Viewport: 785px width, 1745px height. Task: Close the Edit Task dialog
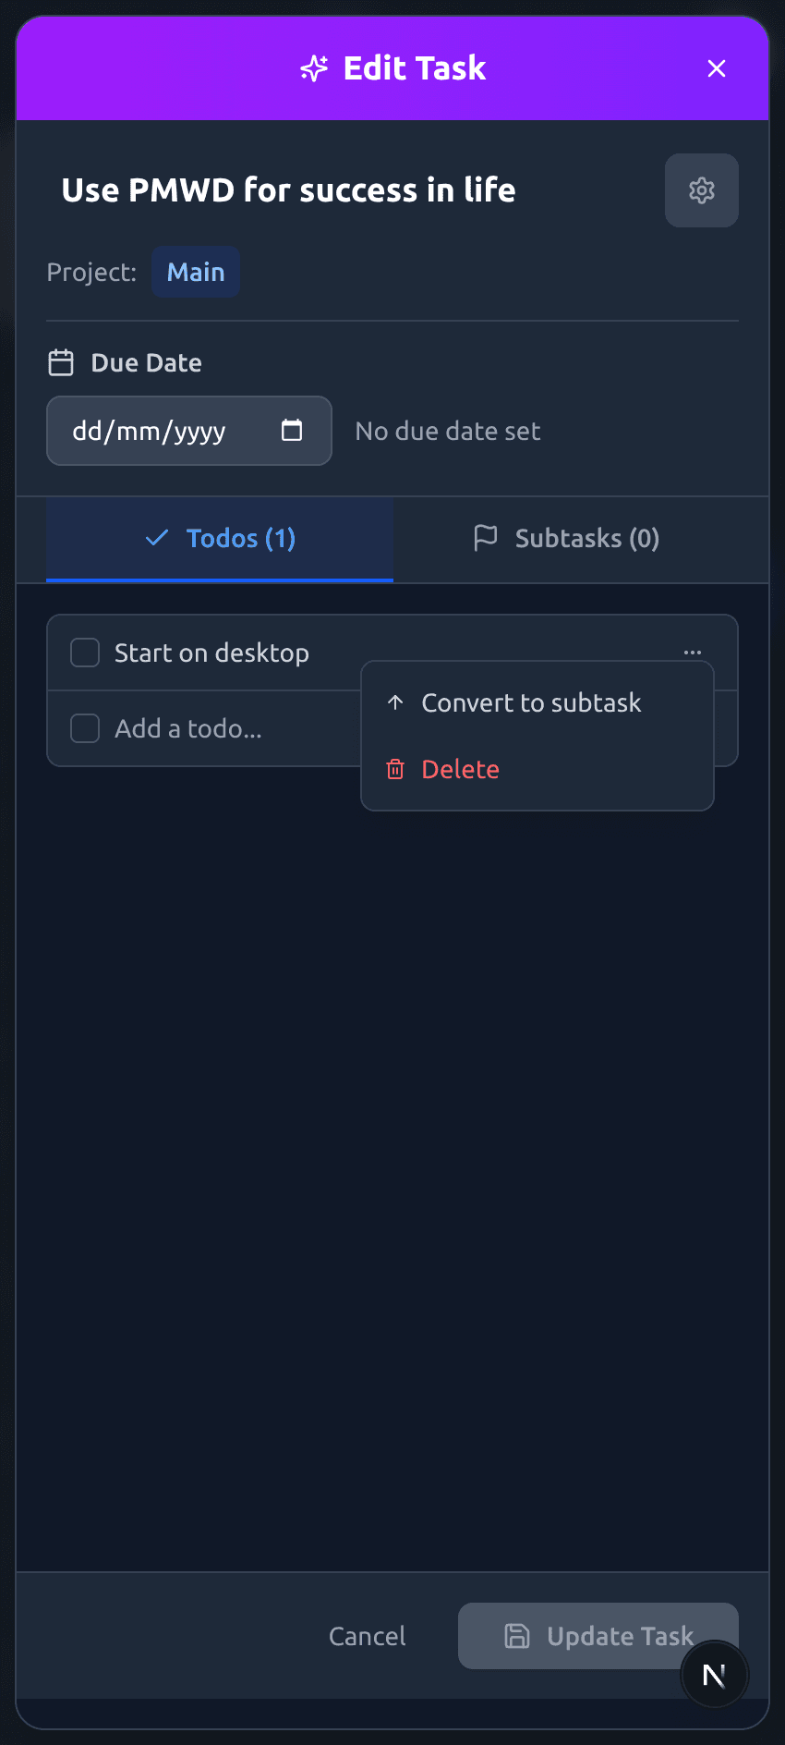click(x=716, y=68)
